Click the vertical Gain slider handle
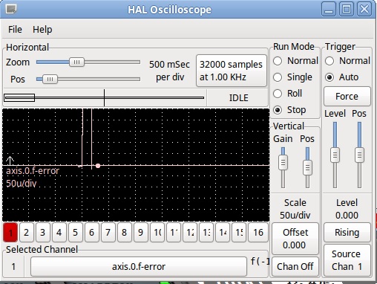Viewport: 377px width, 284px height. click(x=283, y=163)
